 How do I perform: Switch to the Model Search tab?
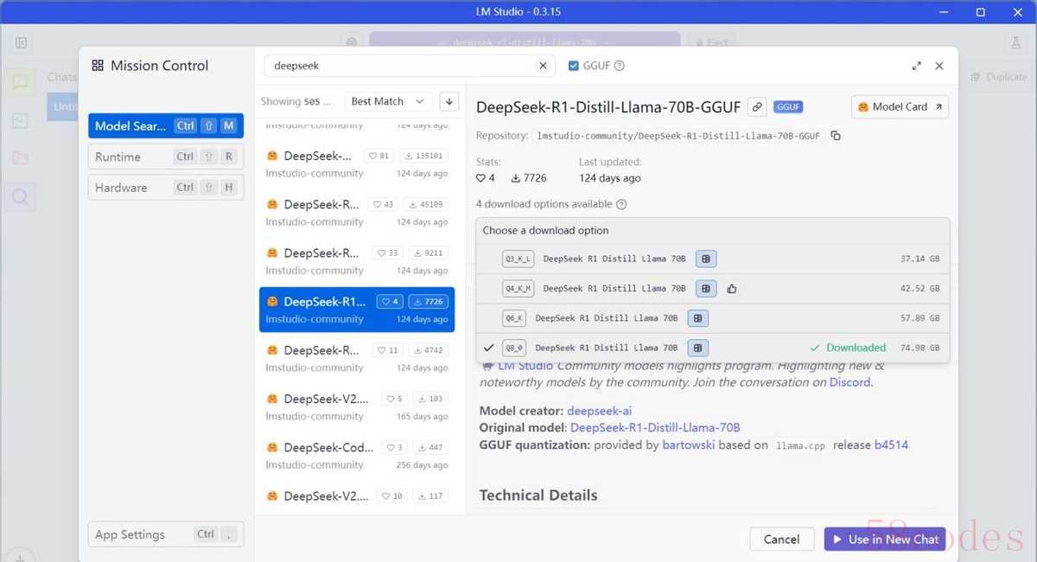[x=166, y=126]
